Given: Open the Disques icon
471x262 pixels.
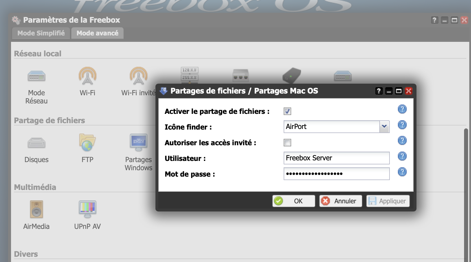Looking at the screenshot, I should [x=37, y=143].
